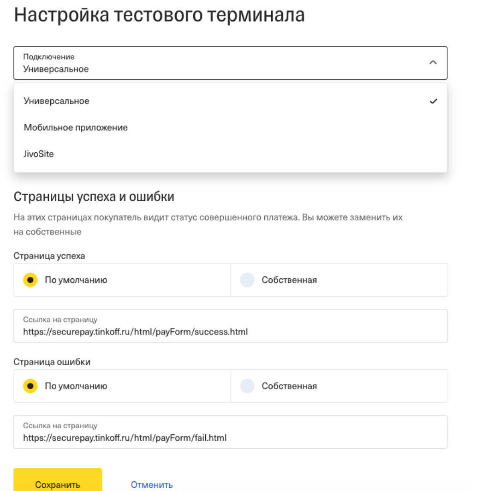Click the Страница ошибки section label
This screenshot has height=491, width=482.
point(52,362)
